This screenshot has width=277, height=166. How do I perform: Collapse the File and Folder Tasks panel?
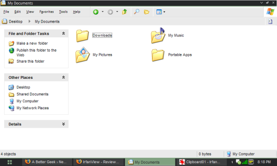pos(63,33)
